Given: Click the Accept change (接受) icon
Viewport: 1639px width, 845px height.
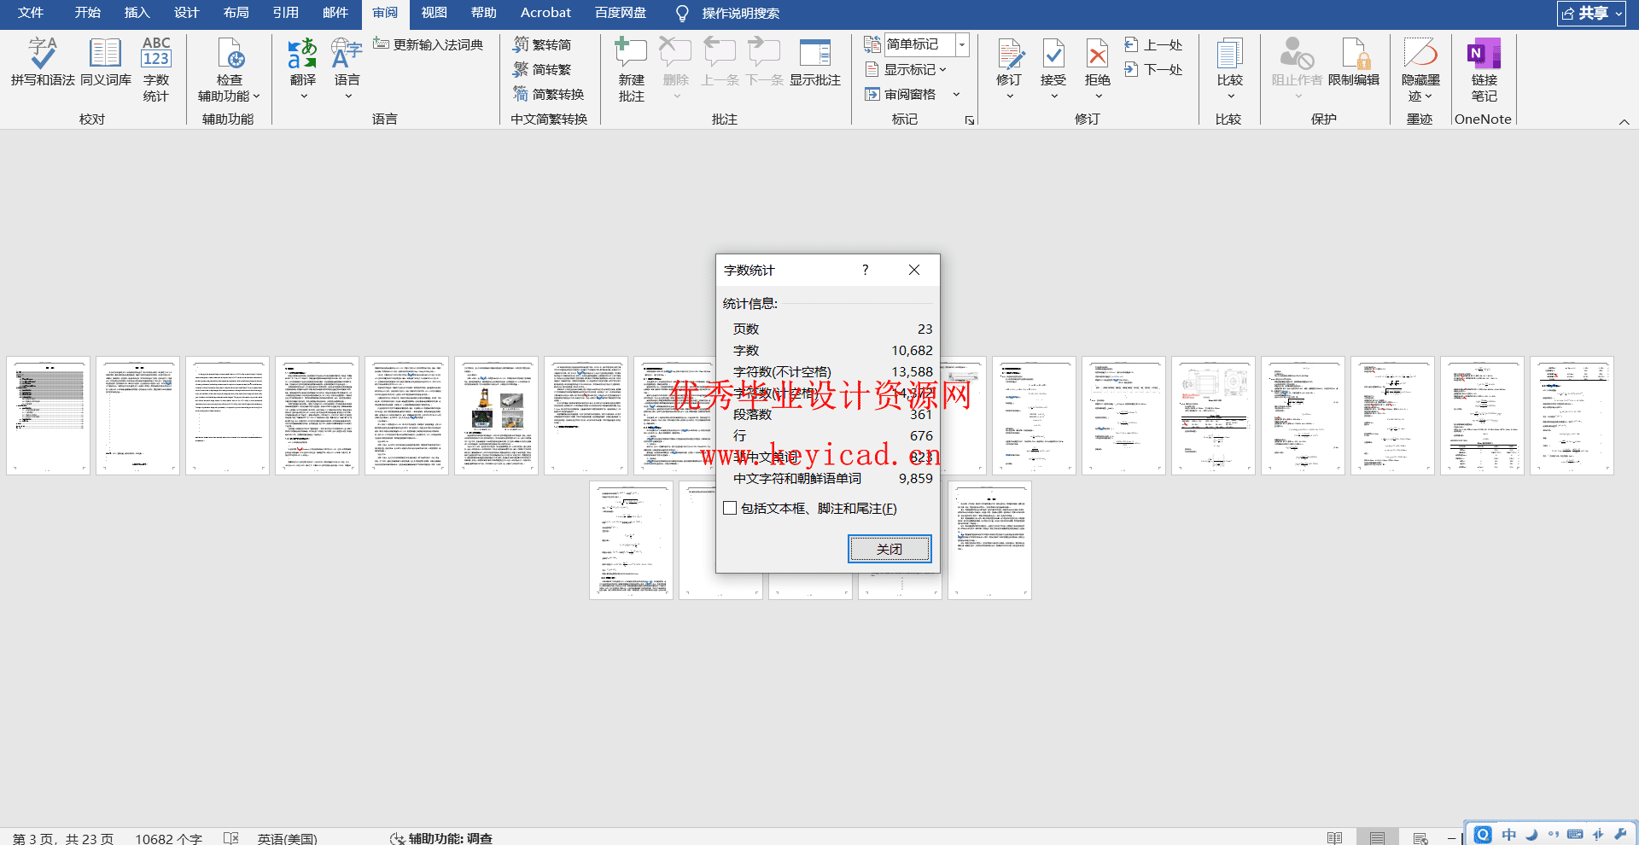Looking at the screenshot, I should [x=1053, y=54].
